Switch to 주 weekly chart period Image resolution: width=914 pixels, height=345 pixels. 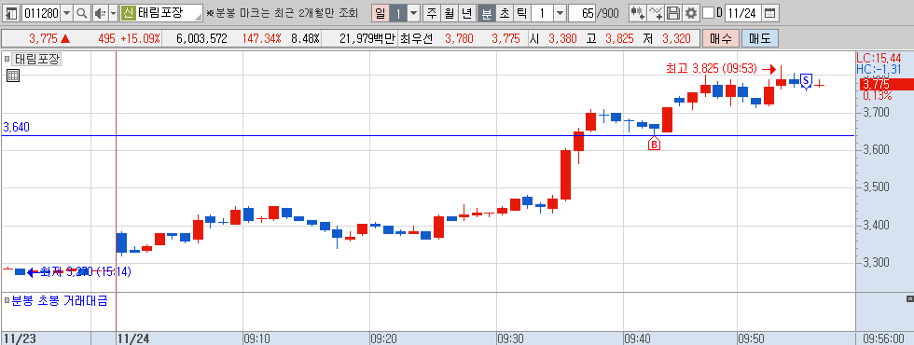(x=432, y=13)
